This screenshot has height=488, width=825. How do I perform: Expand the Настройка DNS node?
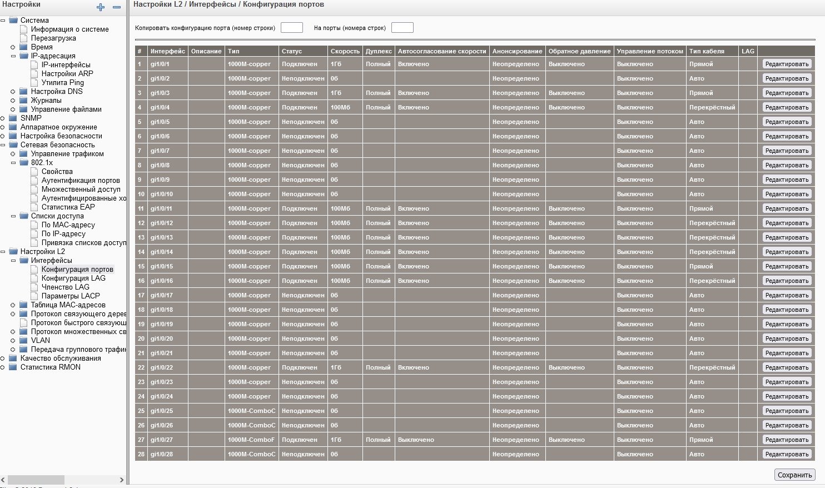(x=13, y=92)
